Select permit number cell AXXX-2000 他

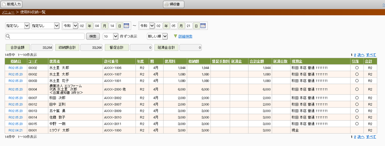tap(119, 89)
